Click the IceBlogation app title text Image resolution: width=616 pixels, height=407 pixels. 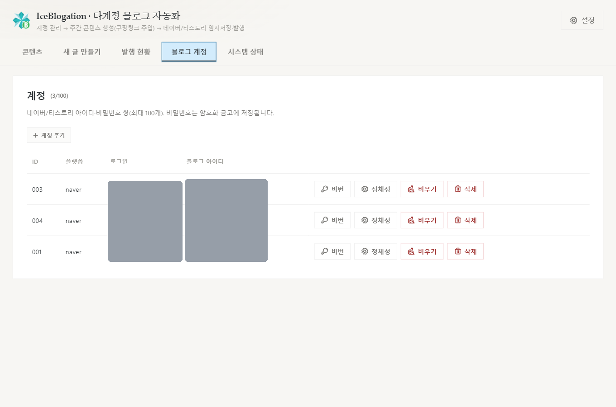point(108,16)
